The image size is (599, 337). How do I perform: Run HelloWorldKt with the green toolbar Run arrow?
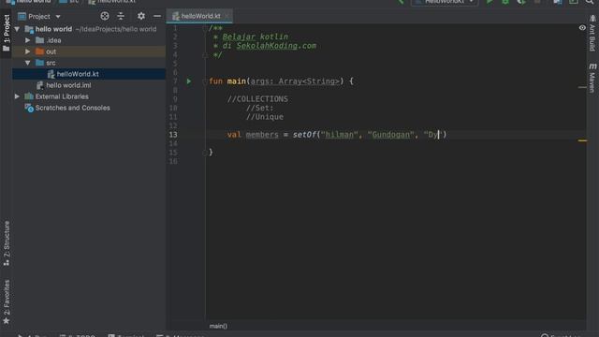click(489, 2)
